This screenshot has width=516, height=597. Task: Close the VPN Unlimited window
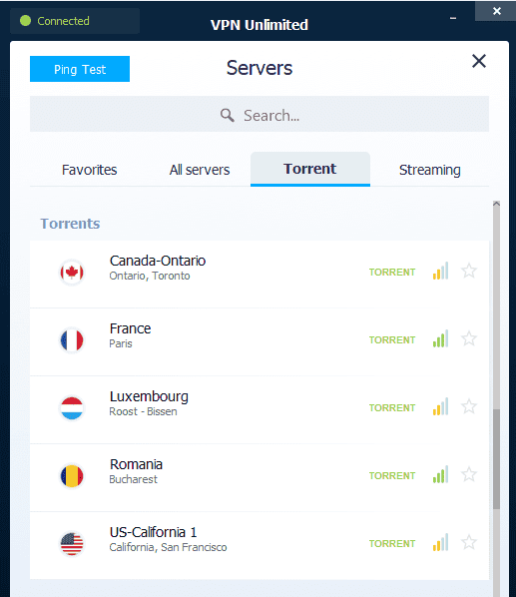tap(497, 11)
